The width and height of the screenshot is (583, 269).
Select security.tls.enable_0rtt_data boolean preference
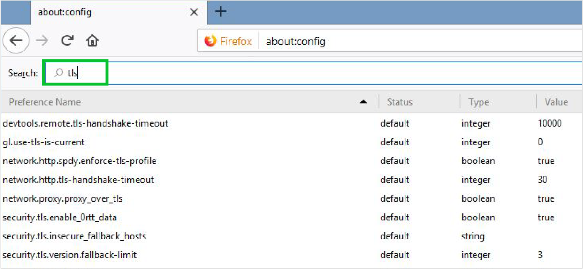pos(59,218)
